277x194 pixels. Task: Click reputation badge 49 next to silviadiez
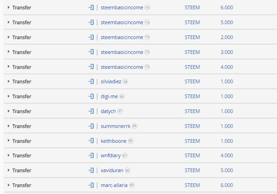click(x=125, y=81)
